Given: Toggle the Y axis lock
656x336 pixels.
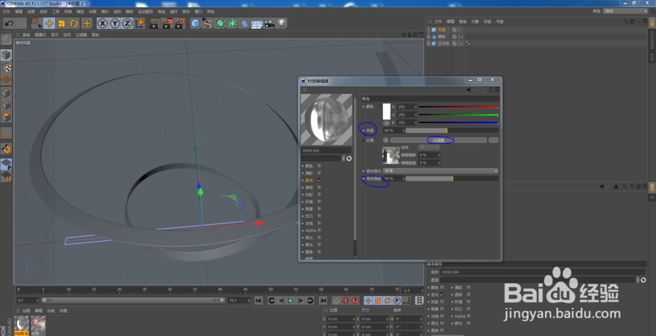Looking at the screenshot, I should (x=115, y=24).
